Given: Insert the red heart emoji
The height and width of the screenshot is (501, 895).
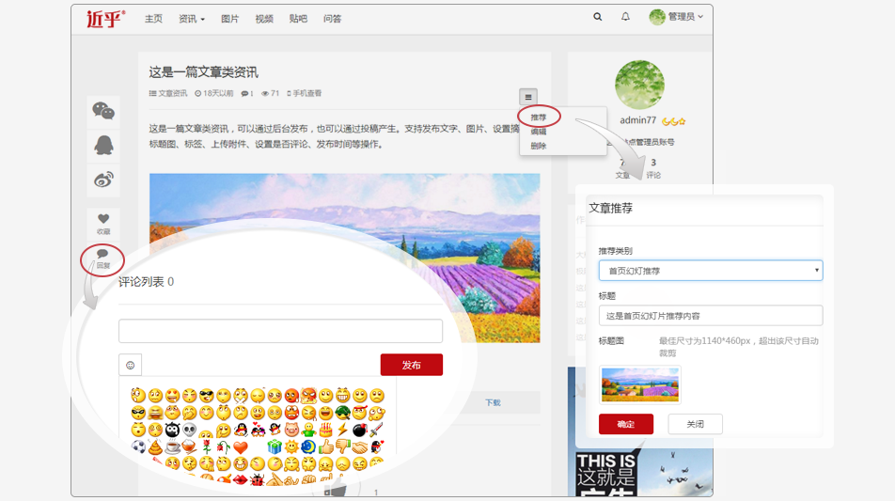Looking at the screenshot, I should 241,446.
